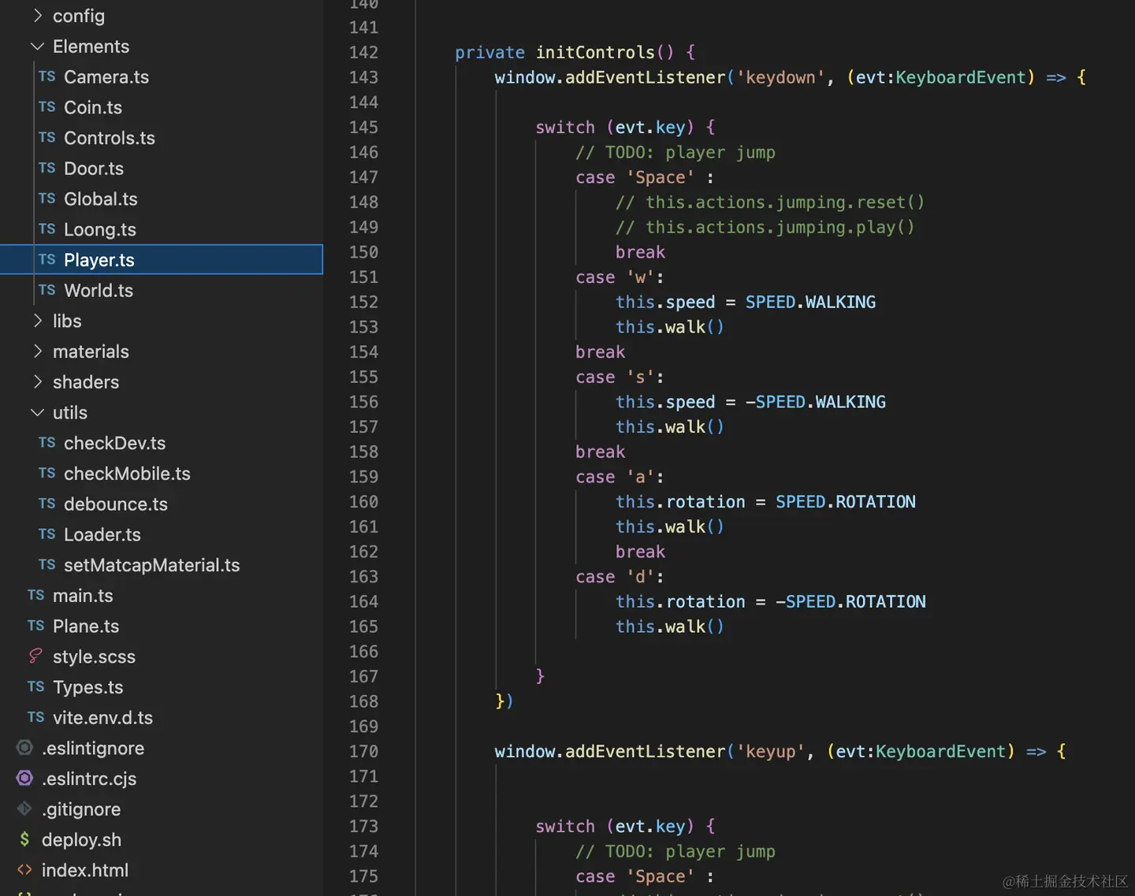Click the Sass icon beside style.scss
Viewport: 1135px width, 896px height.
[35, 656]
